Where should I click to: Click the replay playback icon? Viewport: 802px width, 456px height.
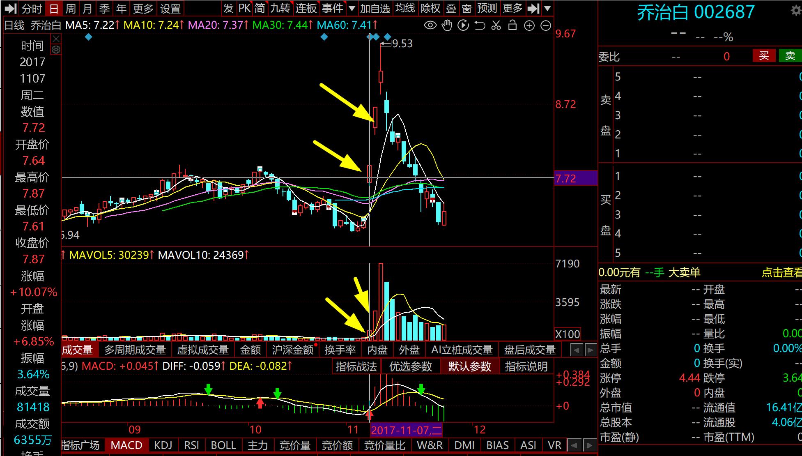pyautogui.click(x=463, y=25)
